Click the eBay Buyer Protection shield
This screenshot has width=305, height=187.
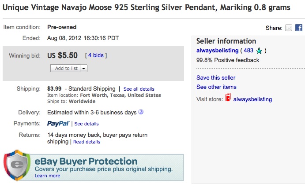coord(17,165)
